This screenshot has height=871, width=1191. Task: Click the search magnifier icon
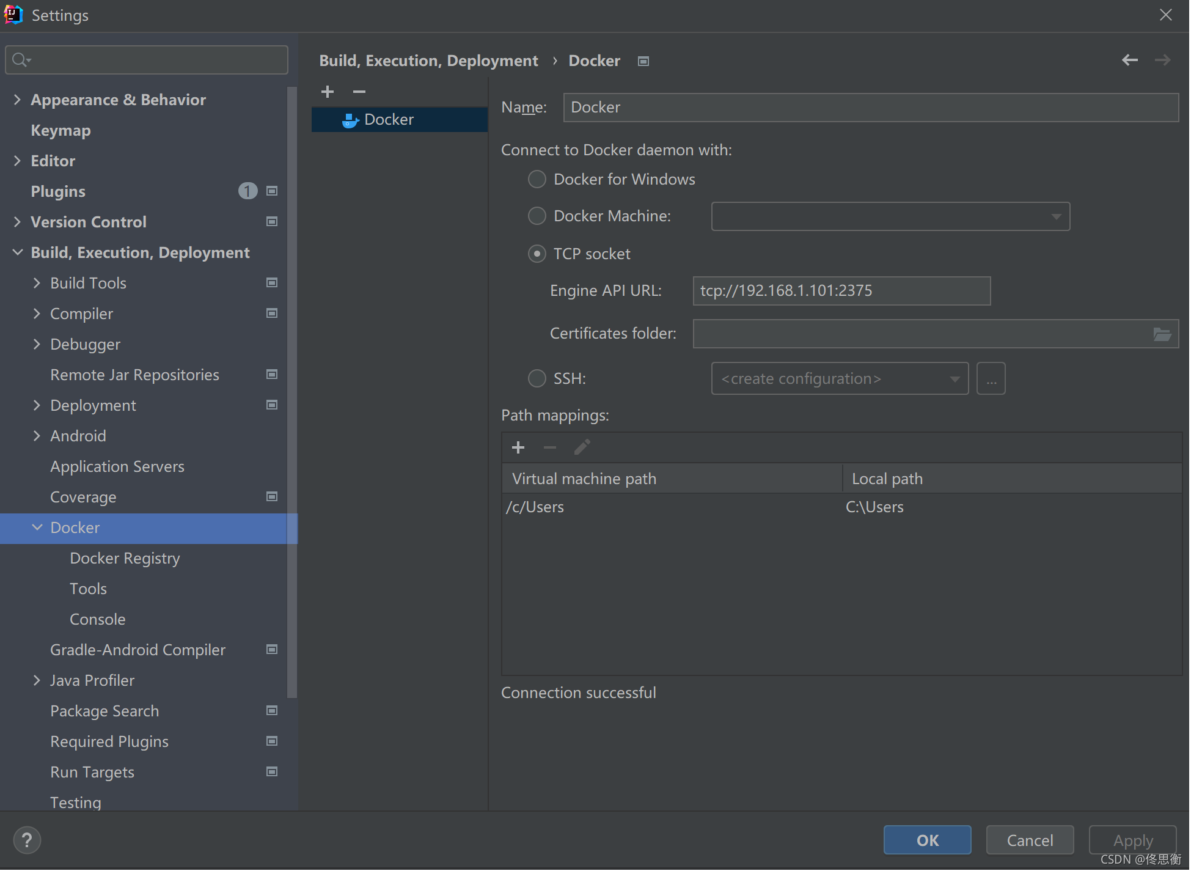point(21,60)
